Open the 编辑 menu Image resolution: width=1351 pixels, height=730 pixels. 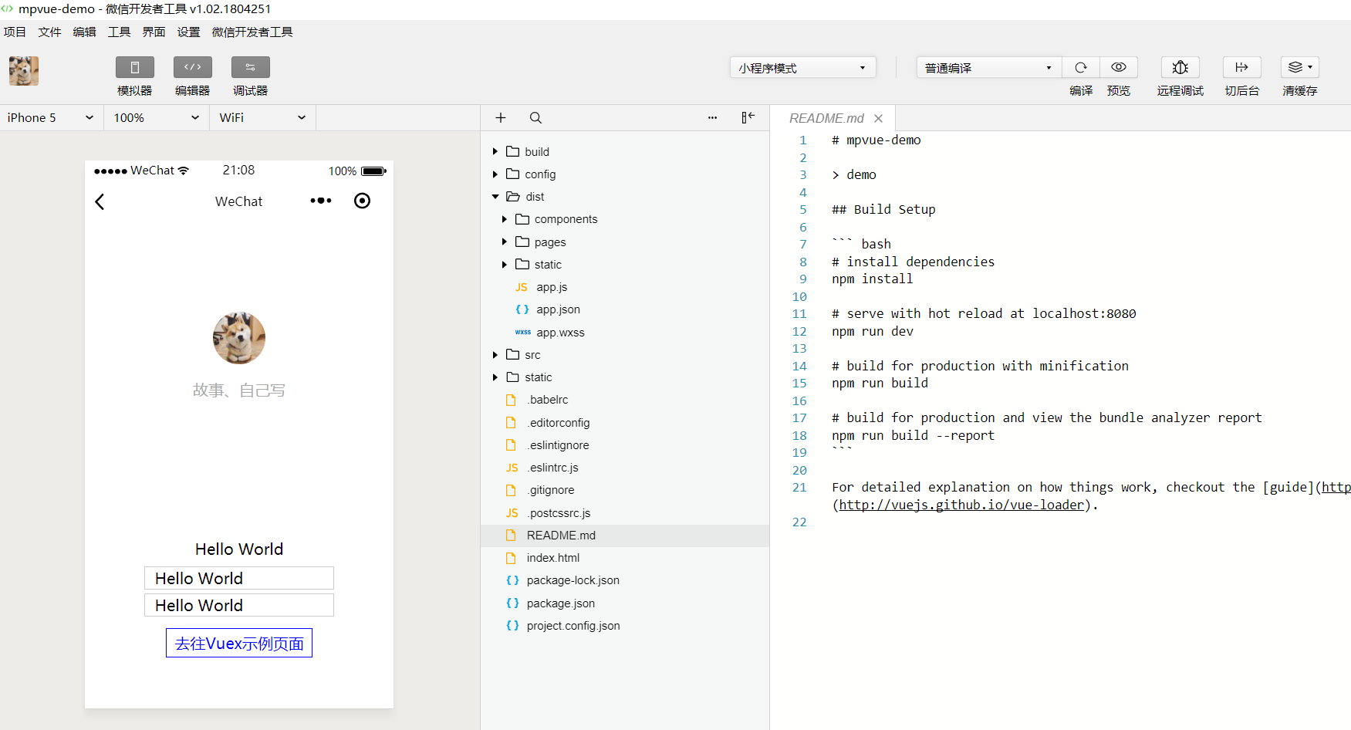[x=84, y=32]
